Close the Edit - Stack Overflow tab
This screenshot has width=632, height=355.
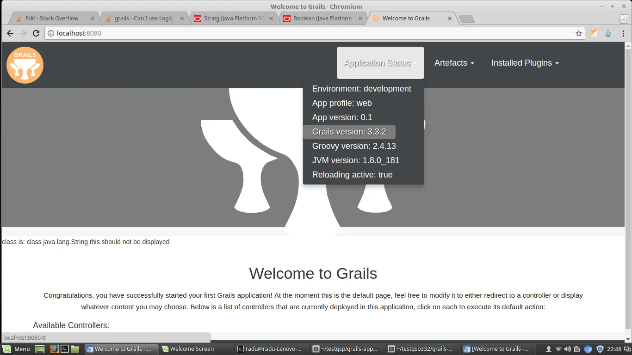[92, 18]
